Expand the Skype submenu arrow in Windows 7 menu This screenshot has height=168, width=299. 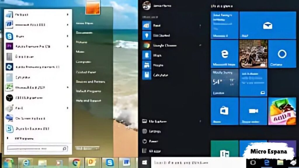(x=67, y=36)
